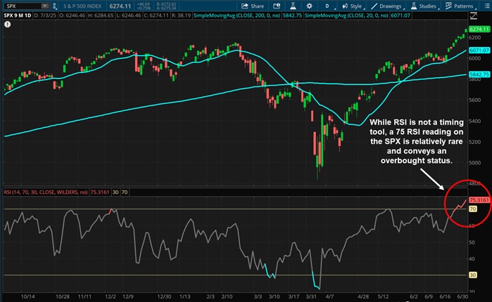The width and height of the screenshot is (492, 302).
Task: Click the 6071.07 value in the study header
Action: [x=400, y=15]
